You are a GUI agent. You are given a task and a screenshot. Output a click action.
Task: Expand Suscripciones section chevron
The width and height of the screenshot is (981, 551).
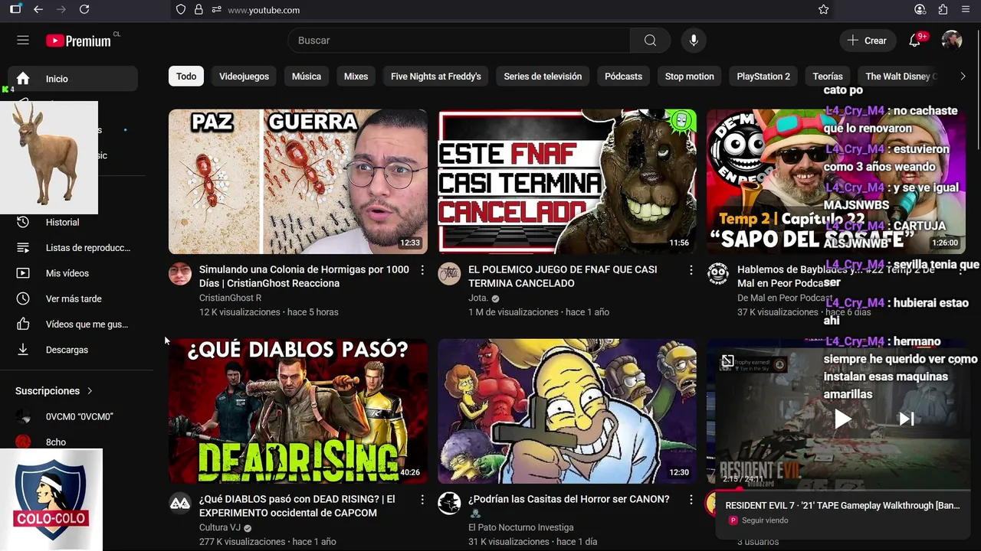(x=90, y=391)
